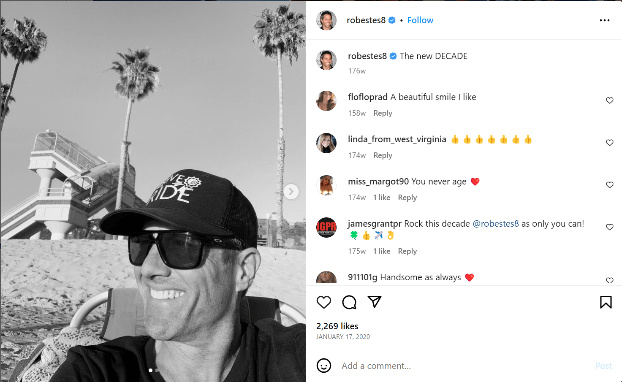Open the emoji picker in the comment bar
This screenshot has width=622, height=382.
[x=324, y=366]
